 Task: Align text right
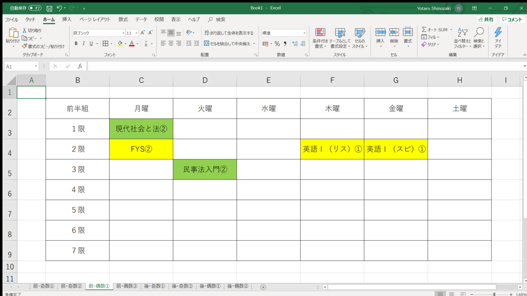coord(179,43)
